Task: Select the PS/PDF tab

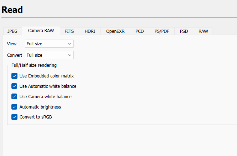Action: [162, 31]
